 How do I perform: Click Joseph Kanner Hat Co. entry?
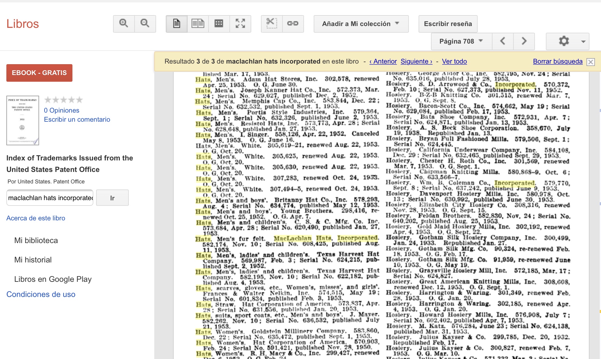pyautogui.click(x=287, y=93)
